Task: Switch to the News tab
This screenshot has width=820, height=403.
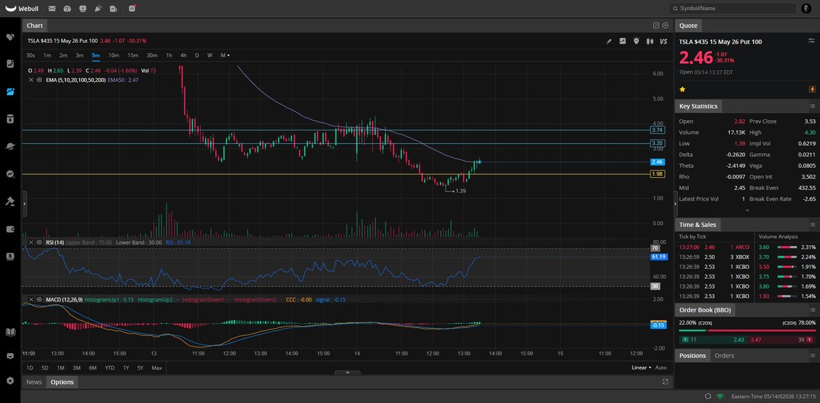Action: [x=33, y=382]
